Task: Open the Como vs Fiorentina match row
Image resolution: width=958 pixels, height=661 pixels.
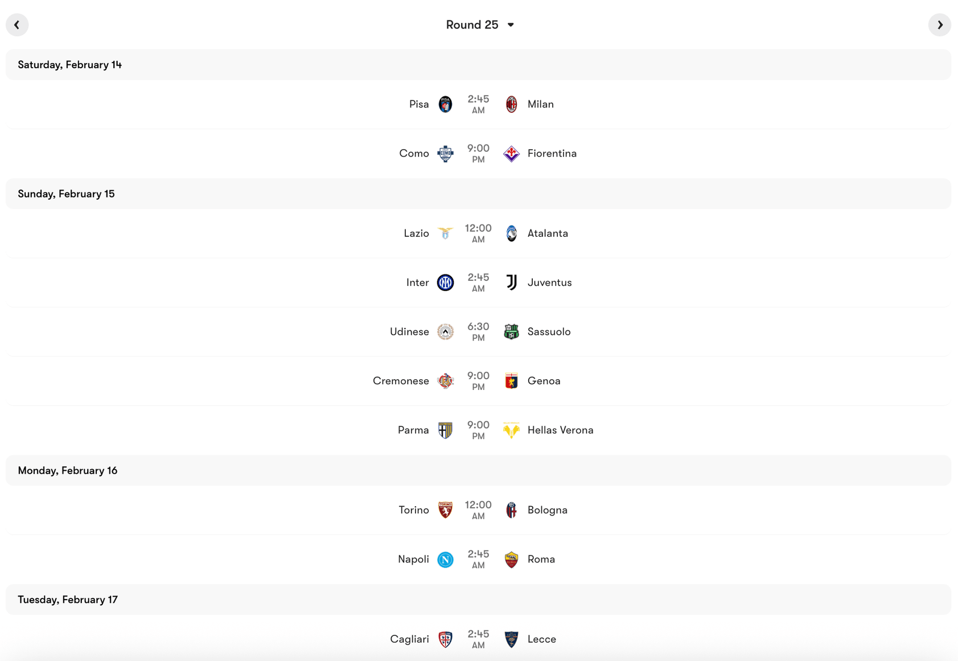Action: (479, 153)
